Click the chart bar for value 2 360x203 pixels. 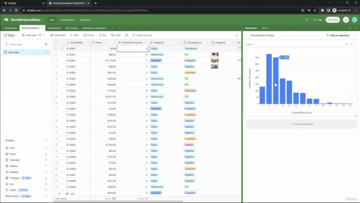tap(269, 79)
